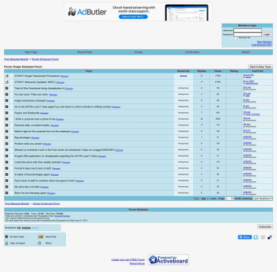The image size is (277, 272).
Task: Open the Recent Posts menu item
Action: coord(84,52)
